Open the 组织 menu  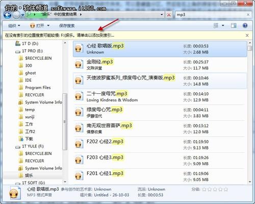click(x=14, y=25)
